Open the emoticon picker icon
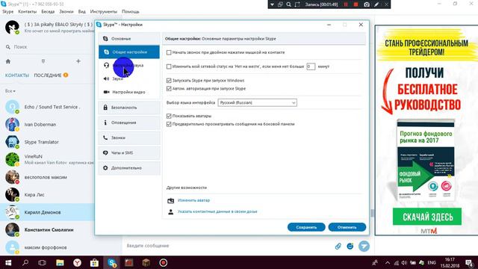 point(350,246)
